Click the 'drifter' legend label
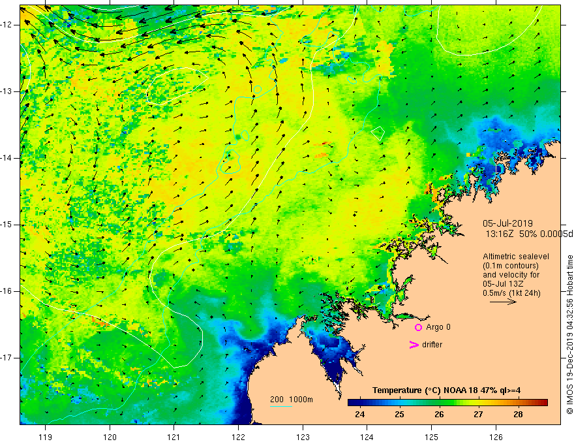This screenshot has width=574, height=444. [432, 345]
